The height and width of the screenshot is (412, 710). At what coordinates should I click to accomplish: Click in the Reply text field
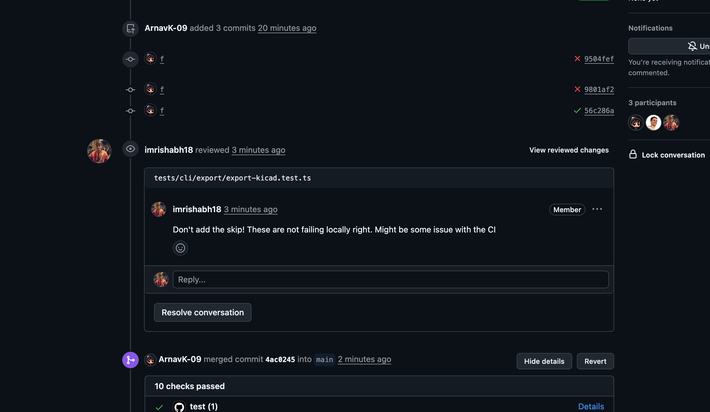pos(390,279)
